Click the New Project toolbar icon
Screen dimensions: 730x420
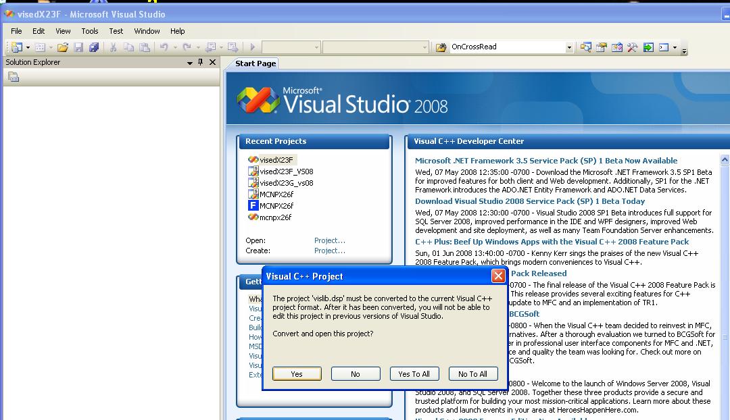[x=16, y=47]
